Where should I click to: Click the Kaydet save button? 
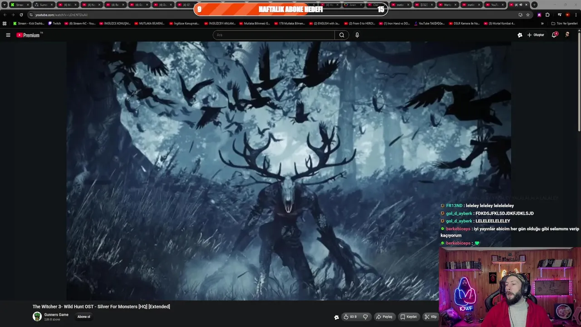[x=409, y=317]
